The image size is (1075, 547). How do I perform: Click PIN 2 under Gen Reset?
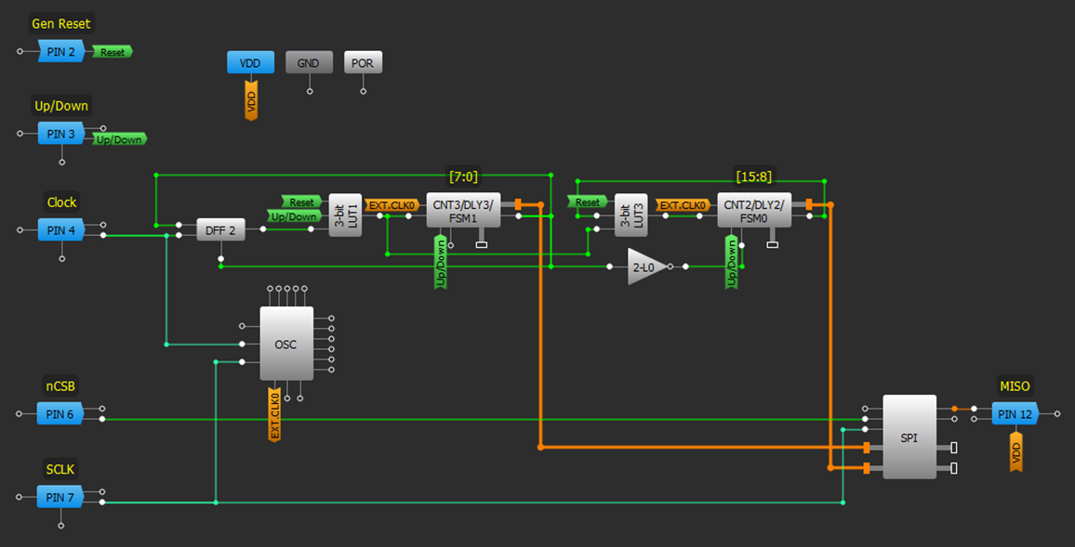pos(60,51)
